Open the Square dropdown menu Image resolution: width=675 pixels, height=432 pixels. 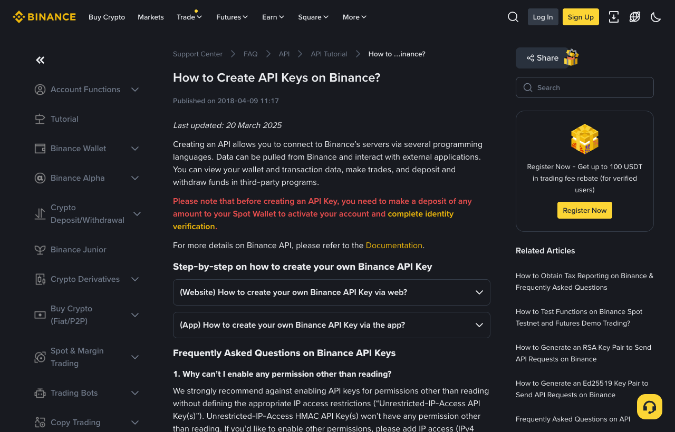click(x=314, y=17)
